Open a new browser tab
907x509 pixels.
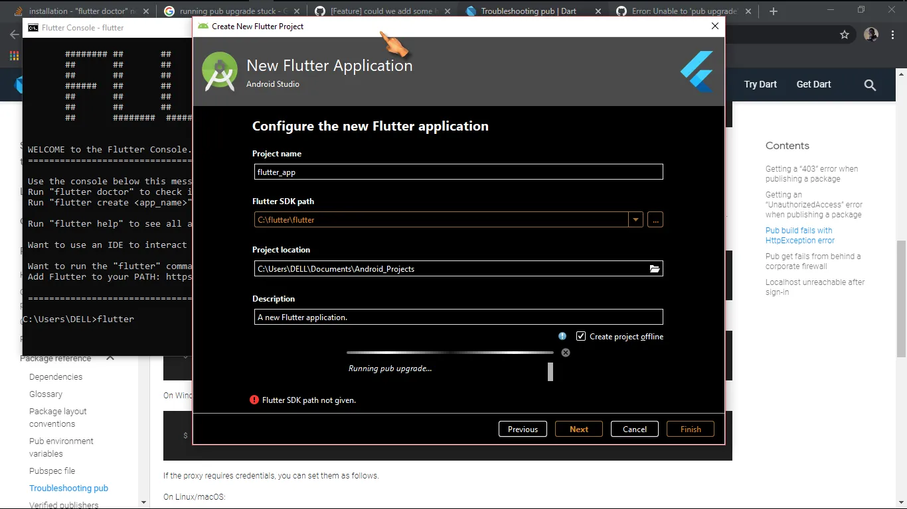[x=774, y=11]
